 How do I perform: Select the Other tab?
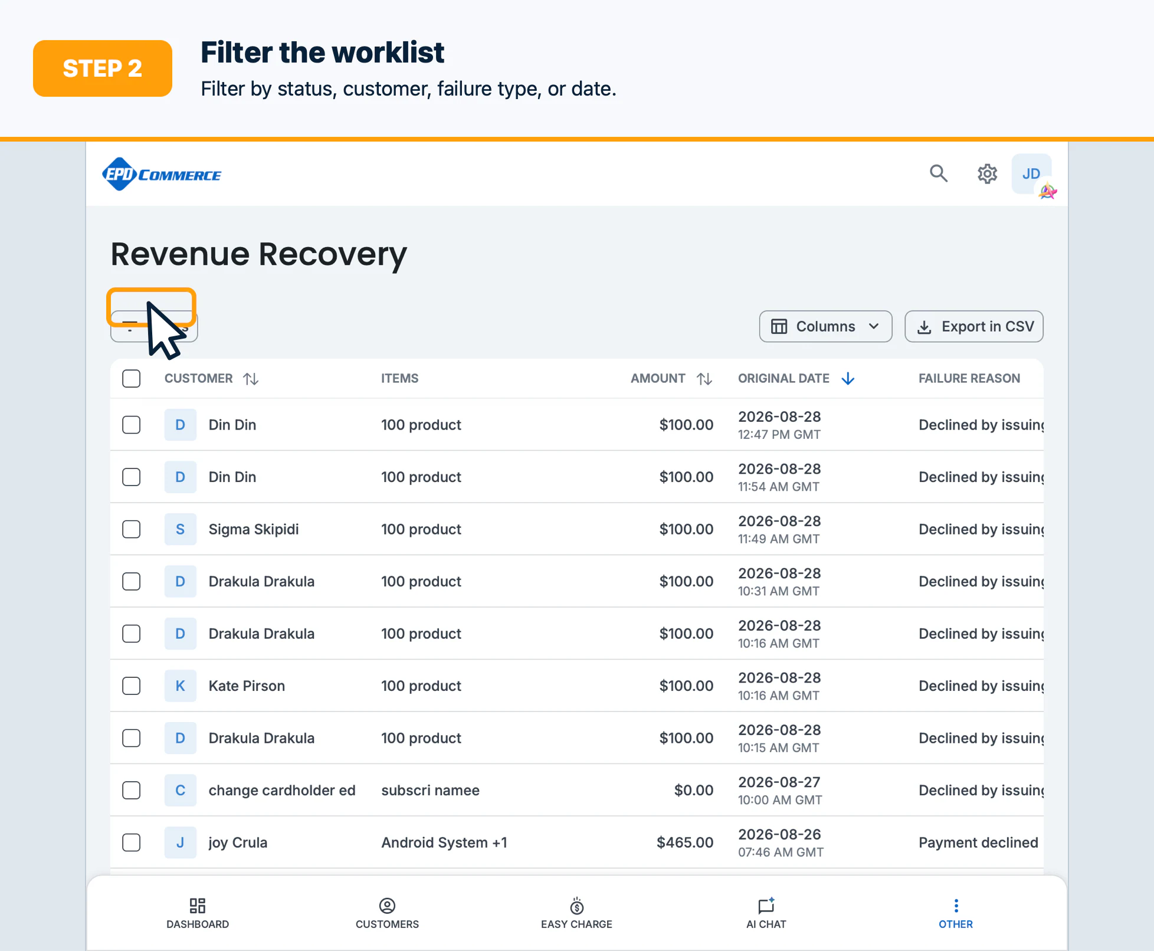tap(956, 913)
